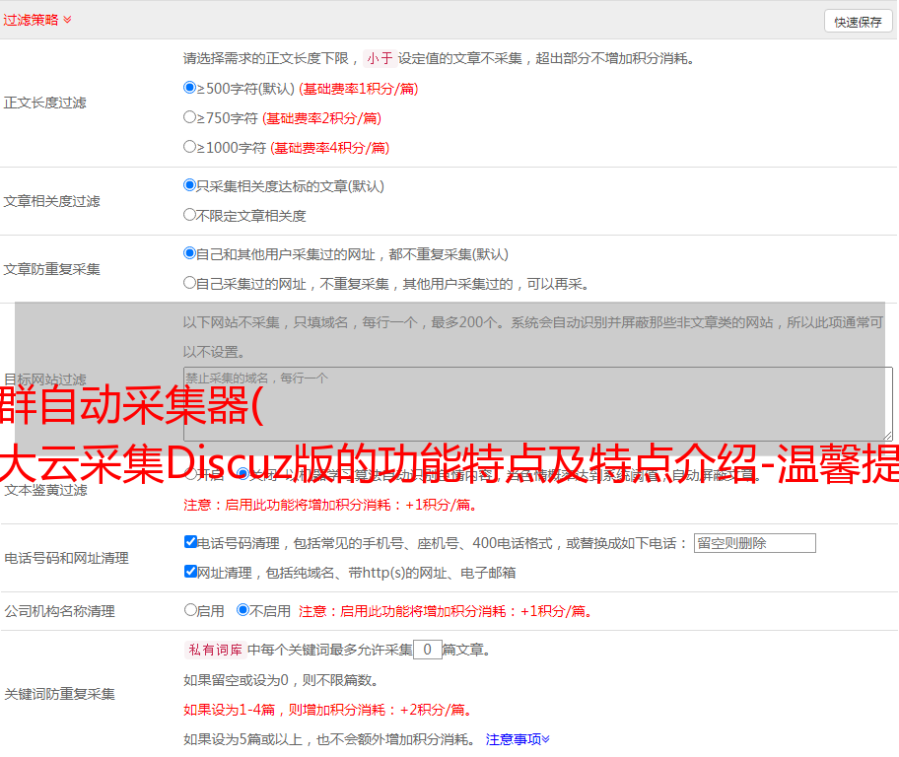Choose 不限定文章相关度 option
899x757 pixels.
click(x=189, y=215)
